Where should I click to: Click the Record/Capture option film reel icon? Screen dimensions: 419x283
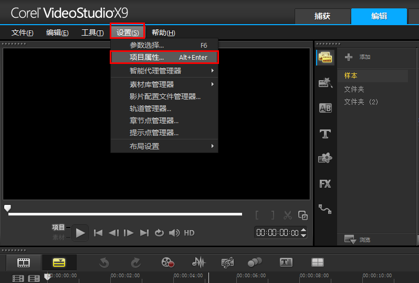pos(167,263)
